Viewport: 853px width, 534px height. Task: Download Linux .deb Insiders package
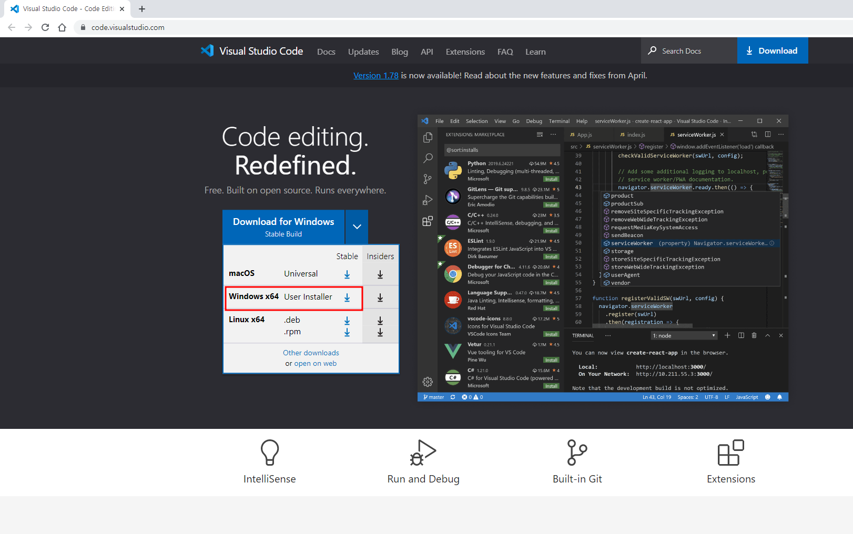380,321
